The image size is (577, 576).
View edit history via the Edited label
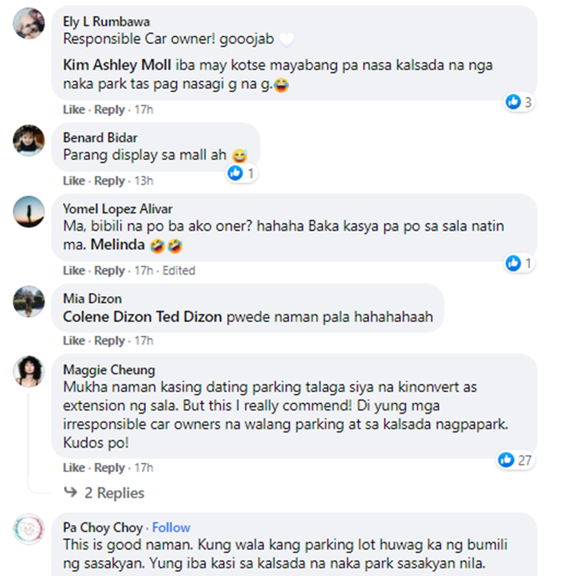coord(178,271)
